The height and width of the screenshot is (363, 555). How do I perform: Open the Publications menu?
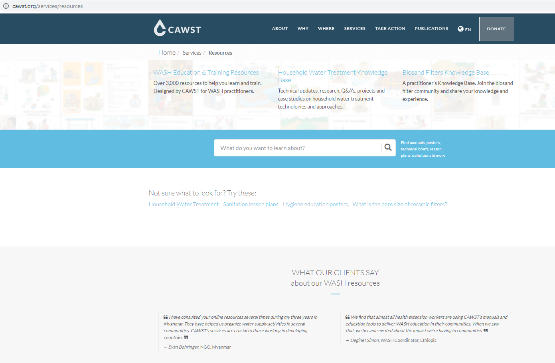tap(432, 29)
